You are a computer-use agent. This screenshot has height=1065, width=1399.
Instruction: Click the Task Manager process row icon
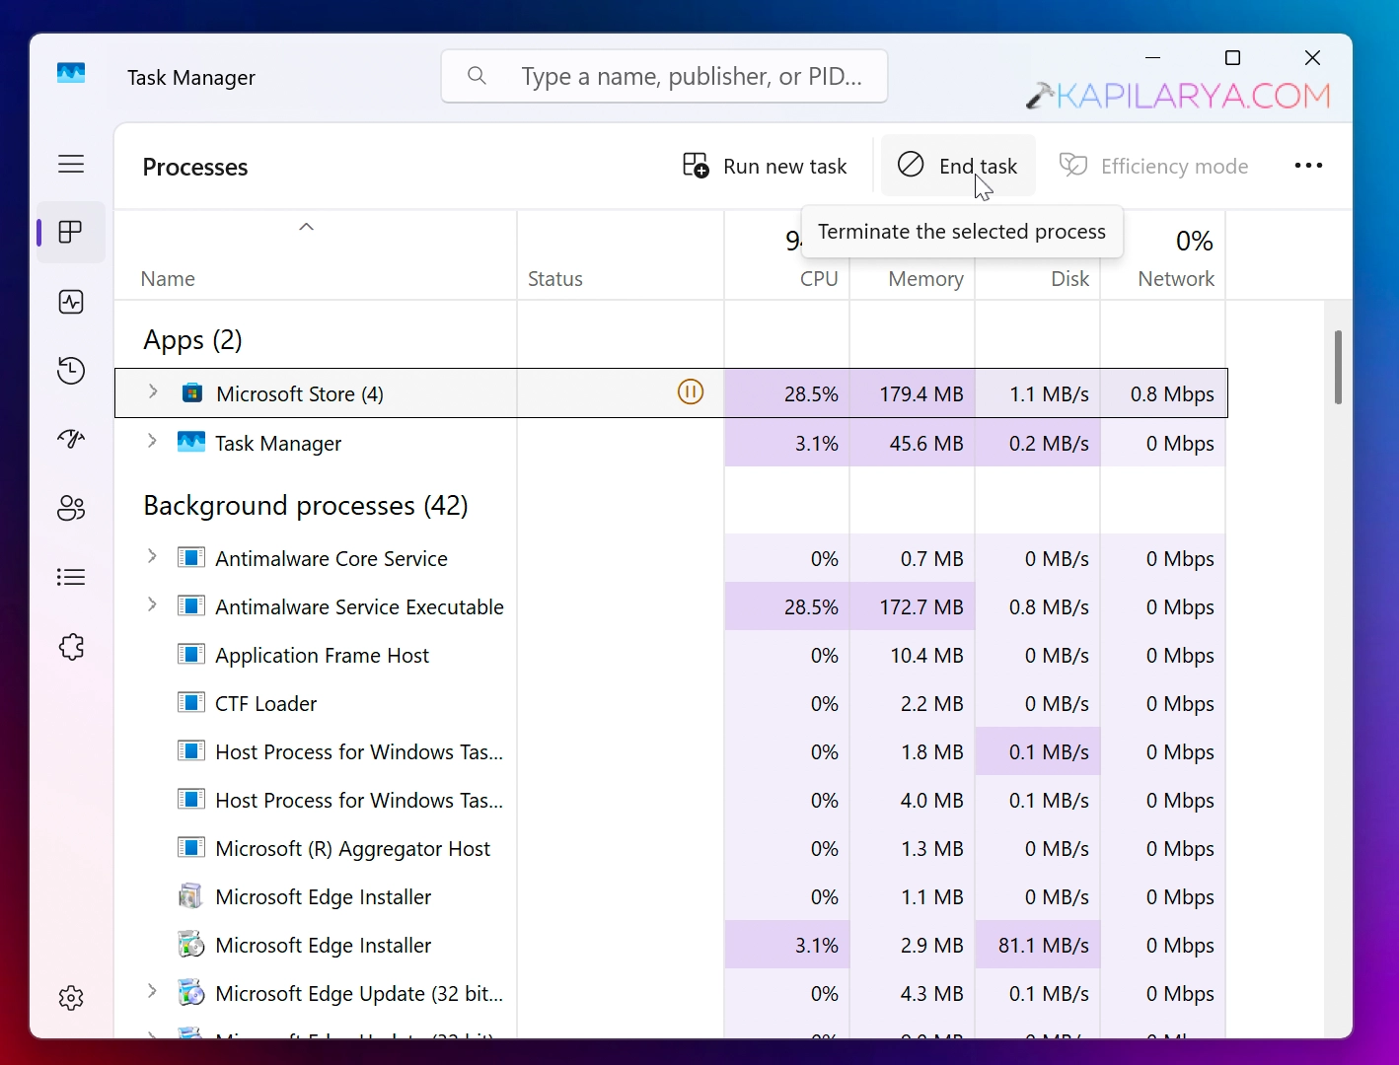(x=191, y=442)
